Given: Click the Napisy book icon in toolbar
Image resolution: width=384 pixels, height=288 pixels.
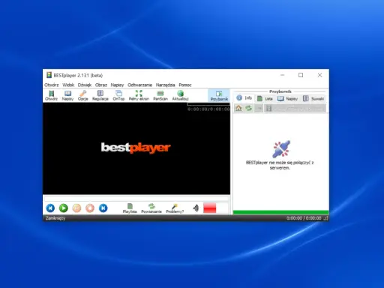Looking at the screenshot, I should [x=67, y=95].
